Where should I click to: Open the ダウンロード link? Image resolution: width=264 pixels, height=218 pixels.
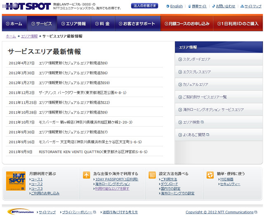(170, 184)
